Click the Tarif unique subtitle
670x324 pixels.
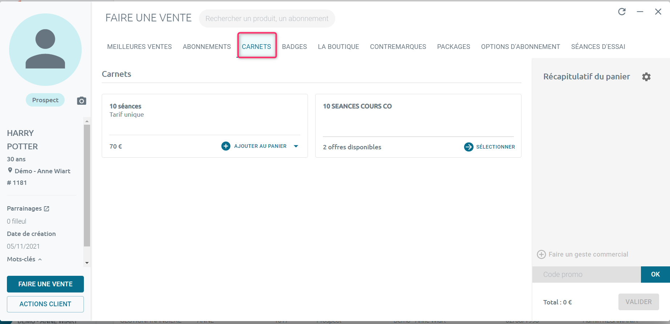point(127,115)
